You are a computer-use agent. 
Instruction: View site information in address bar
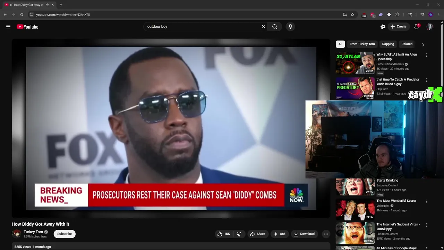tap(31, 15)
